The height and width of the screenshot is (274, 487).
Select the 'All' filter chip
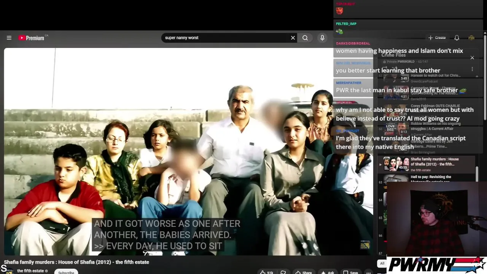pyautogui.click(x=382, y=263)
